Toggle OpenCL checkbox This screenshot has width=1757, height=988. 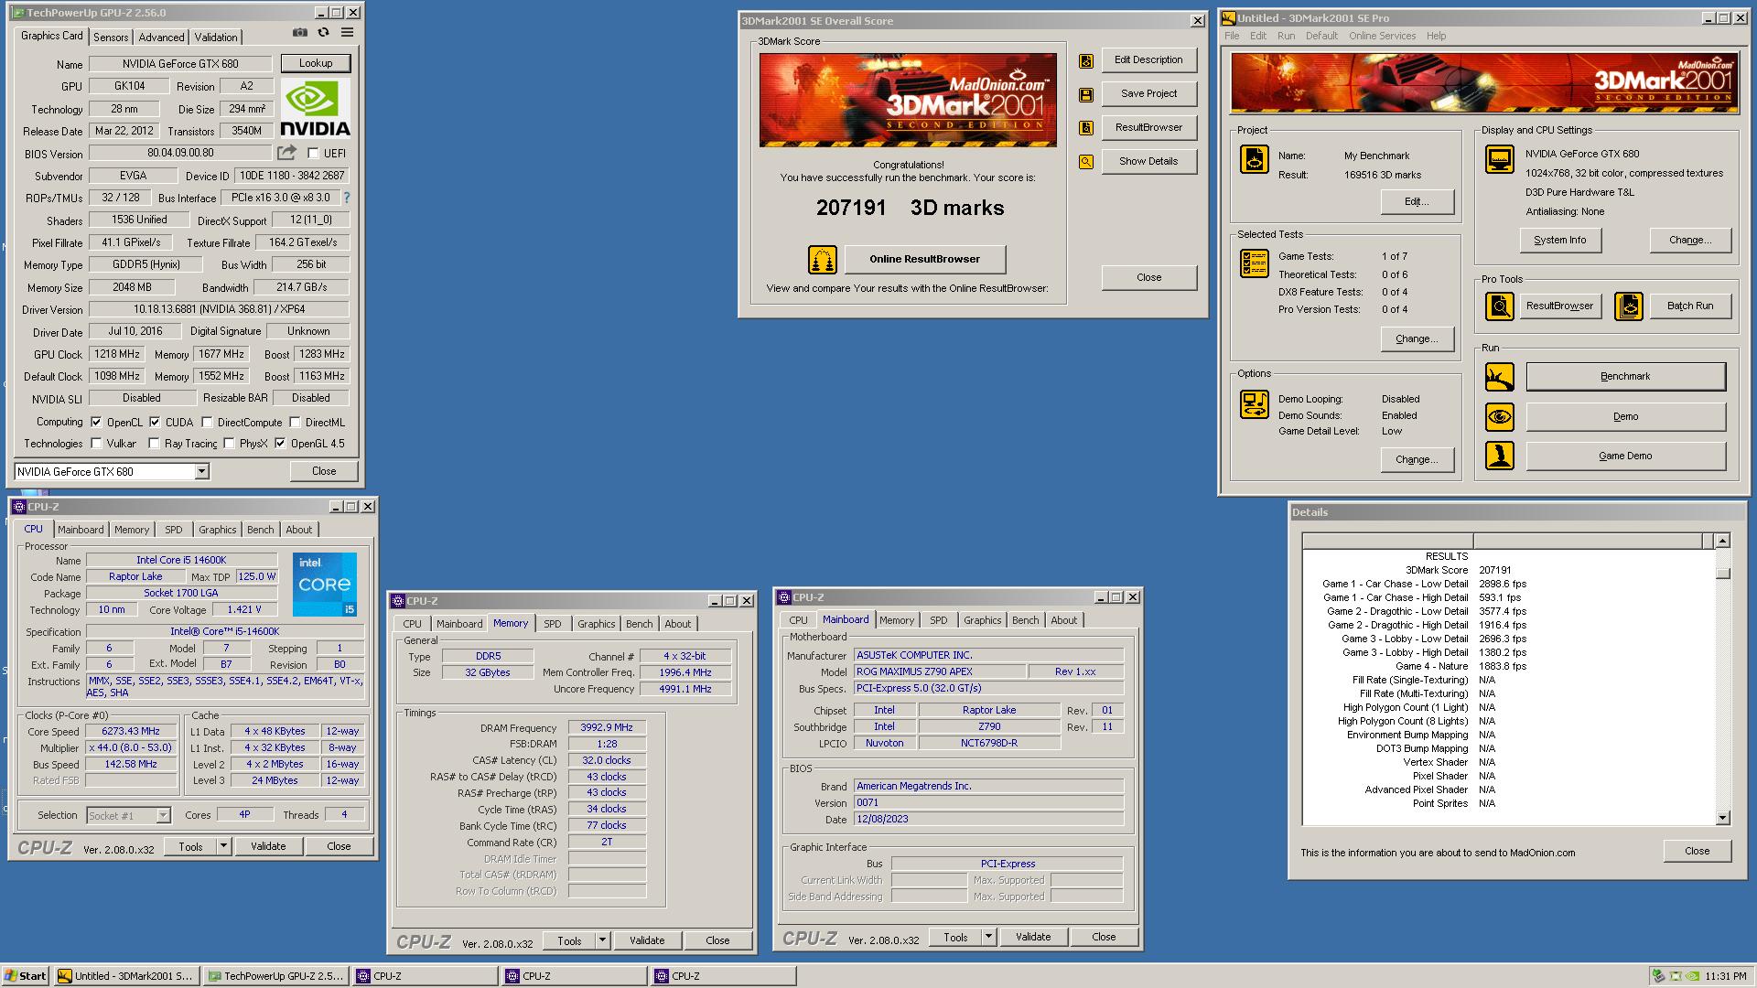pos(96,423)
